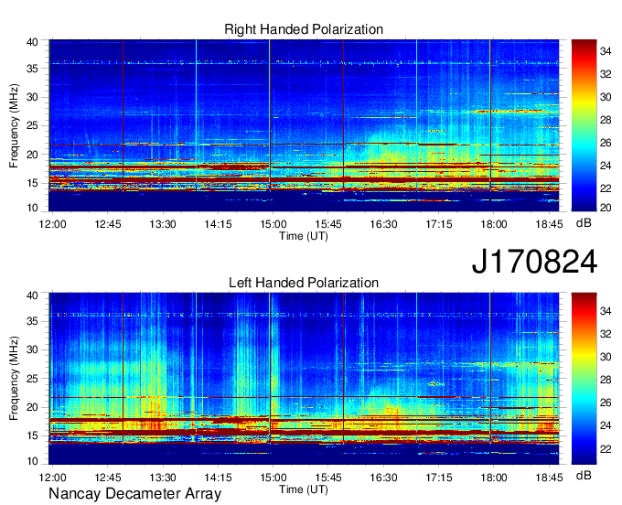Click the 28 dB value on the bottom colorbar
Viewport: 622px width, 505px height.
pyautogui.click(x=606, y=380)
